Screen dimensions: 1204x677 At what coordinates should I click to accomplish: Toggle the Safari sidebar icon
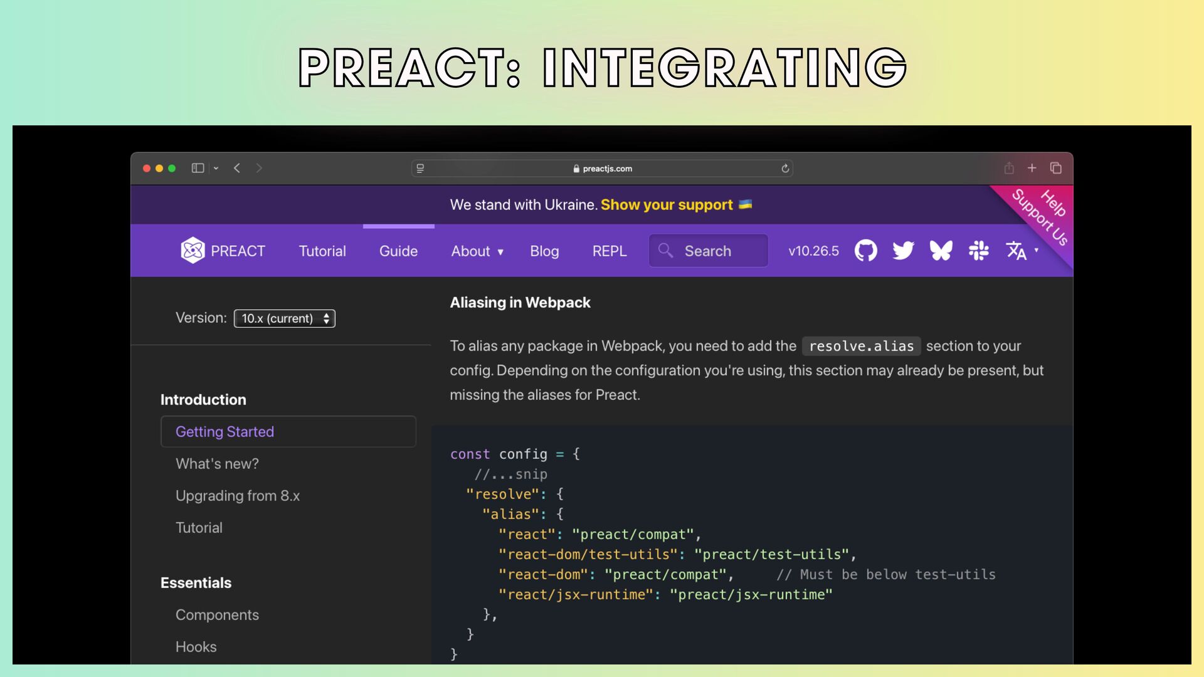click(198, 168)
